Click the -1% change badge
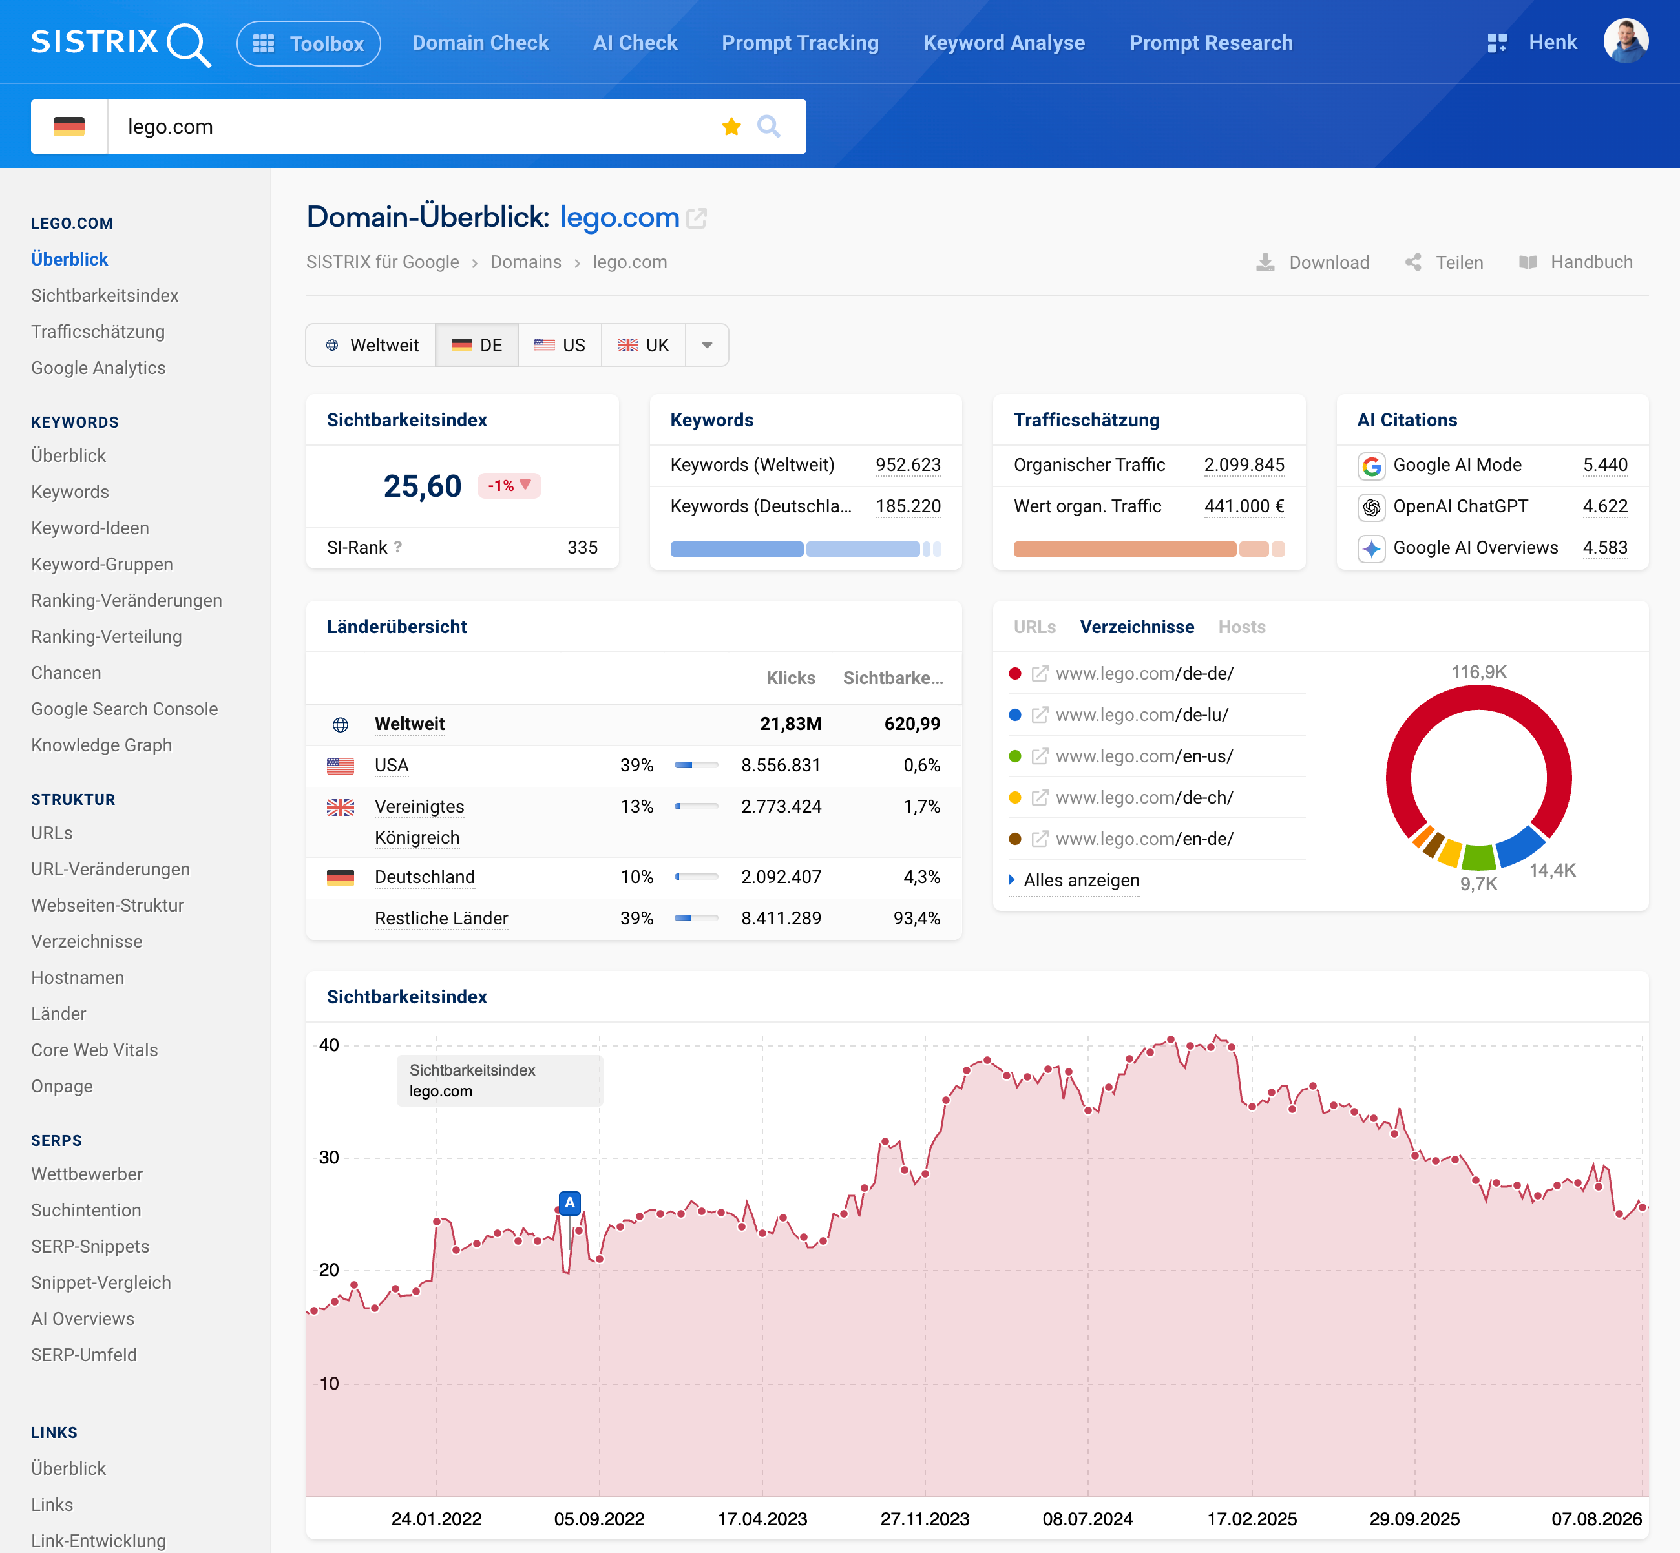The height and width of the screenshot is (1553, 1680). pos(509,486)
